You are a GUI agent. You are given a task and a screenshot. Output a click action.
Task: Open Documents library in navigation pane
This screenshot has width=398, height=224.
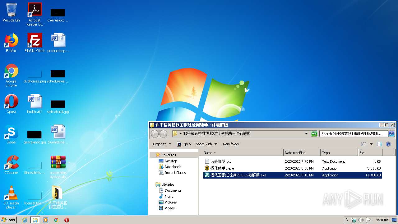(x=173, y=190)
